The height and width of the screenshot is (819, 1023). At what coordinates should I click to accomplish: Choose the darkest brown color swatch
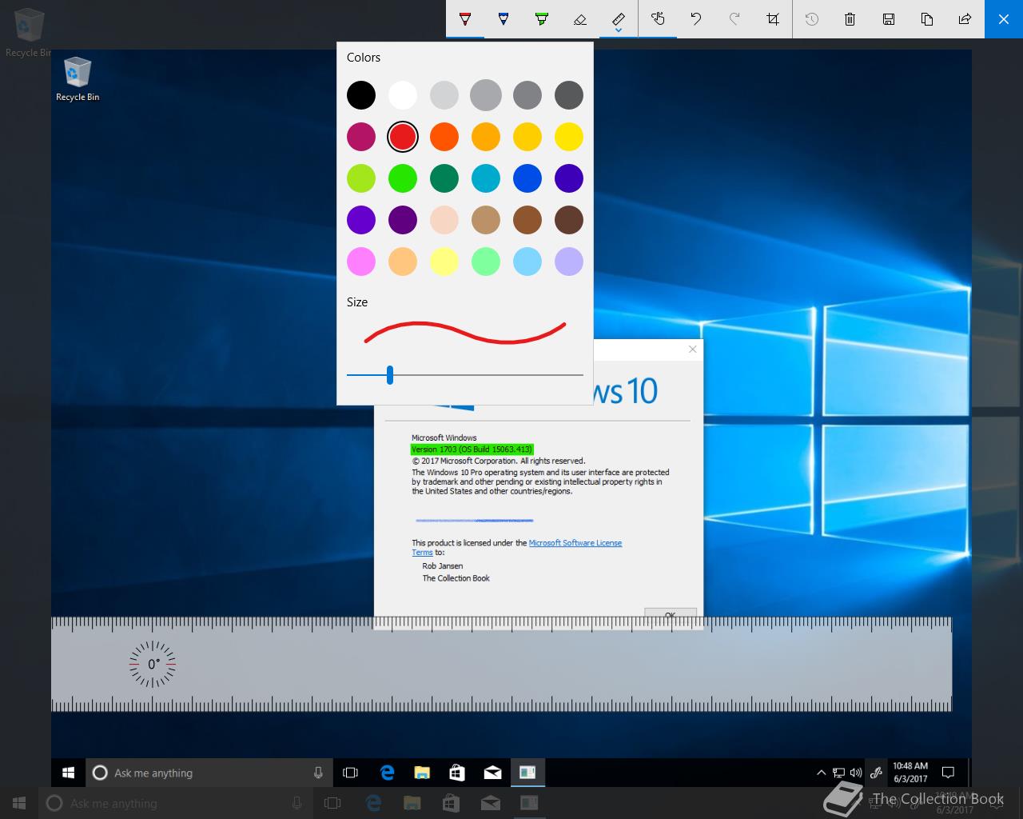click(569, 220)
